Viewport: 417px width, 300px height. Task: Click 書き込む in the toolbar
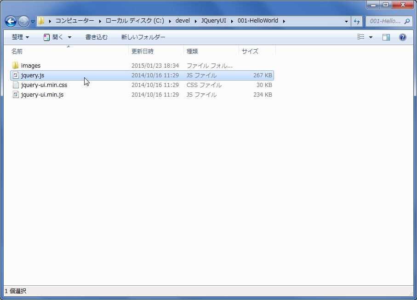(96, 37)
